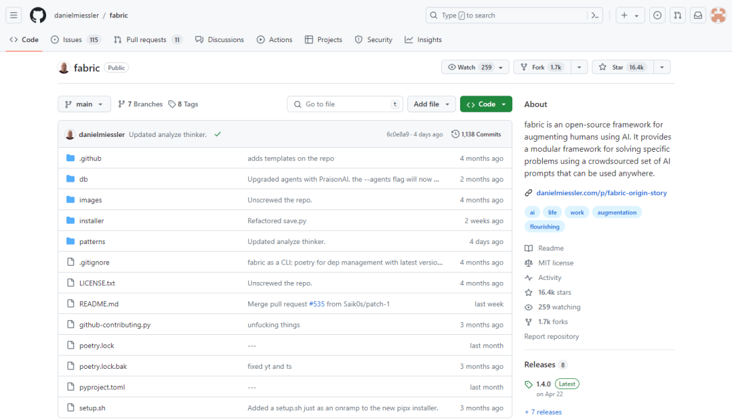Click the patterns folder icon
The image size is (732, 419).
click(x=70, y=241)
